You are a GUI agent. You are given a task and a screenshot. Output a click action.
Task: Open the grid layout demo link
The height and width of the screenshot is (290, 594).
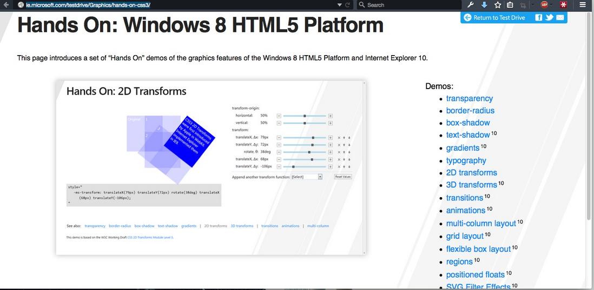pos(465,237)
